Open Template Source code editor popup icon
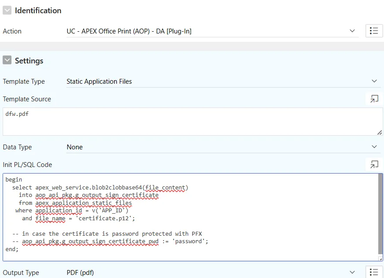Image resolution: width=384 pixels, height=278 pixels. tap(374, 99)
